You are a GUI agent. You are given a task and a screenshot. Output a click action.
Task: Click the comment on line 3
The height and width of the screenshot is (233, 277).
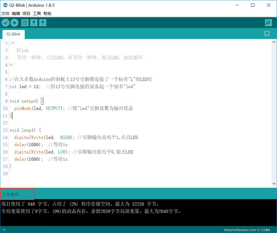pos(80,58)
